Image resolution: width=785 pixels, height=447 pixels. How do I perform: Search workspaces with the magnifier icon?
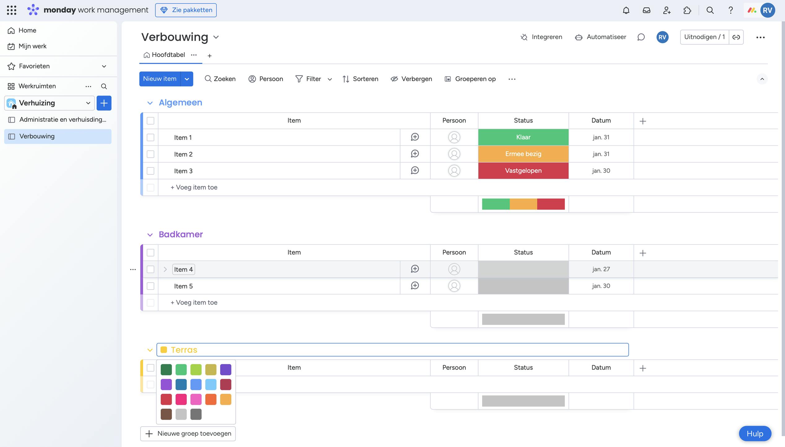[104, 86]
